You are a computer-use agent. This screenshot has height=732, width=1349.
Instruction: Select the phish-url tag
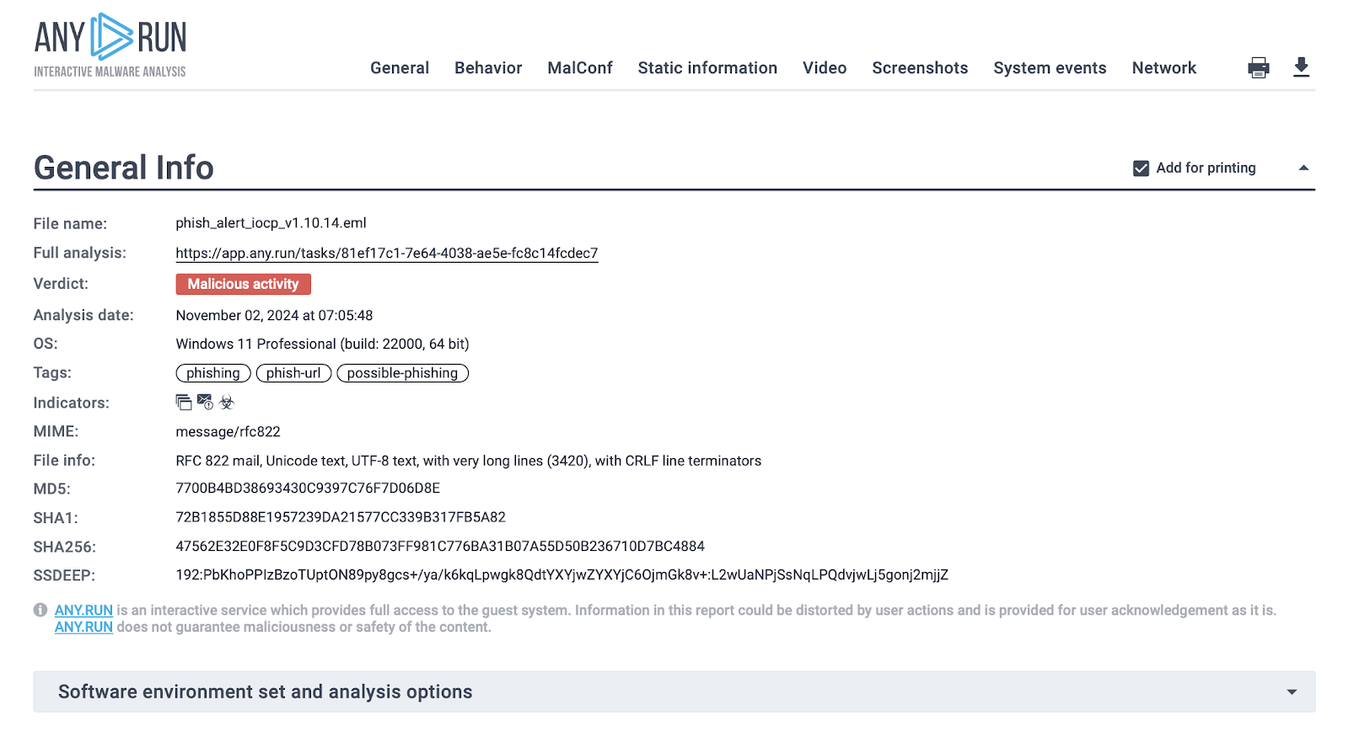click(x=293, y=373)
